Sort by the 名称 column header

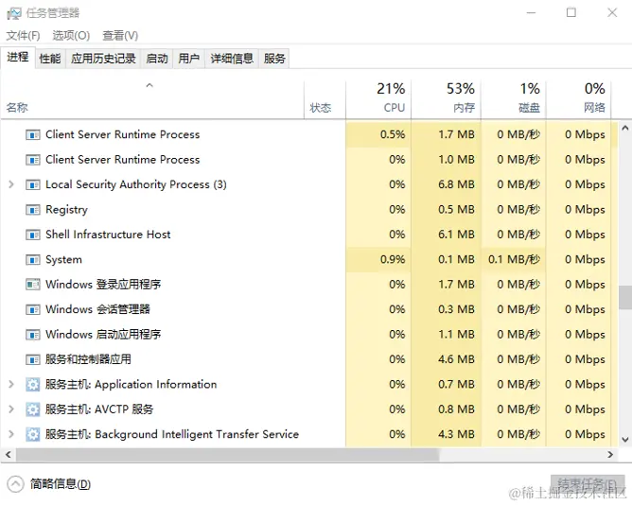[x=152, y=99]
